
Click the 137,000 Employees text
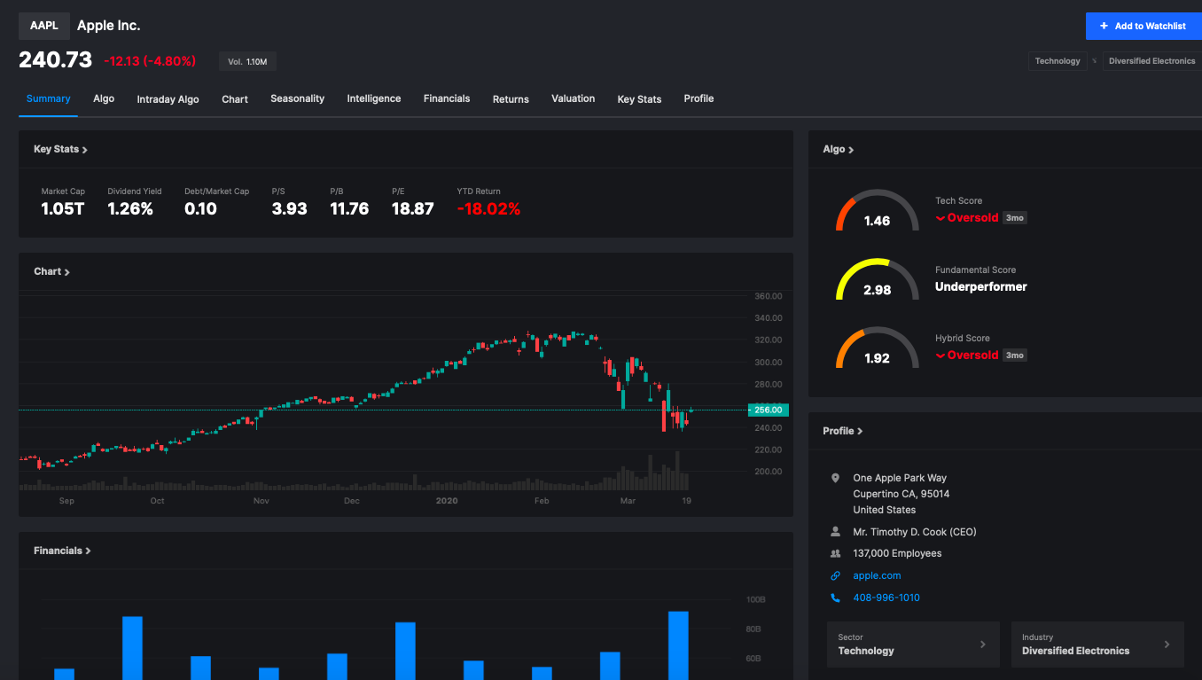coord(897,553)
